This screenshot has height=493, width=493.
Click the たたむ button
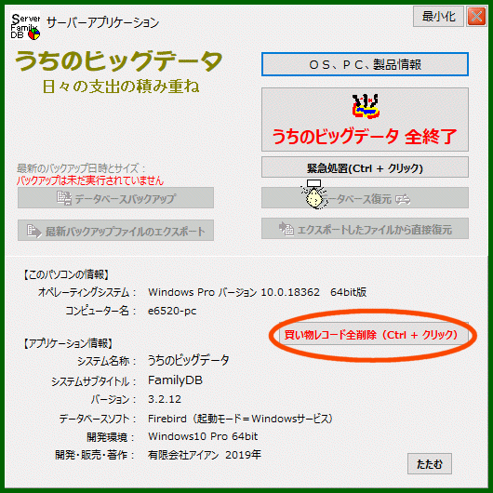tap(430, 463)
